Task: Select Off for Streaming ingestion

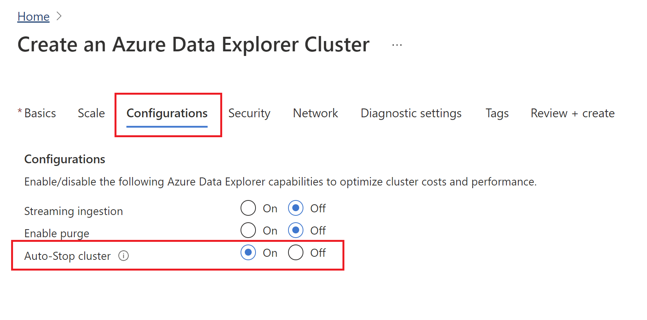Action: click(296, 208)
